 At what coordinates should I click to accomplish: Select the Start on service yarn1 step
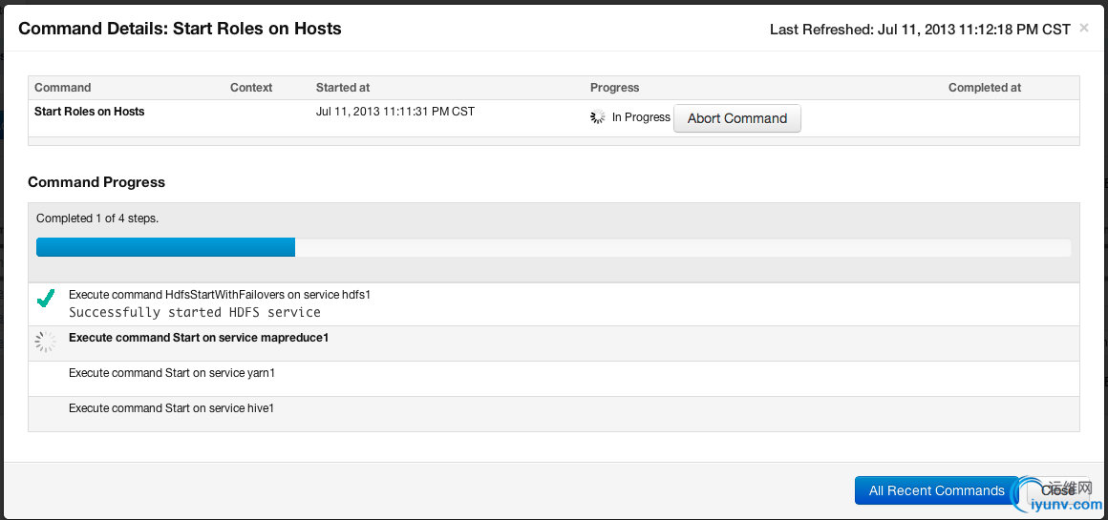coord(172,373)
